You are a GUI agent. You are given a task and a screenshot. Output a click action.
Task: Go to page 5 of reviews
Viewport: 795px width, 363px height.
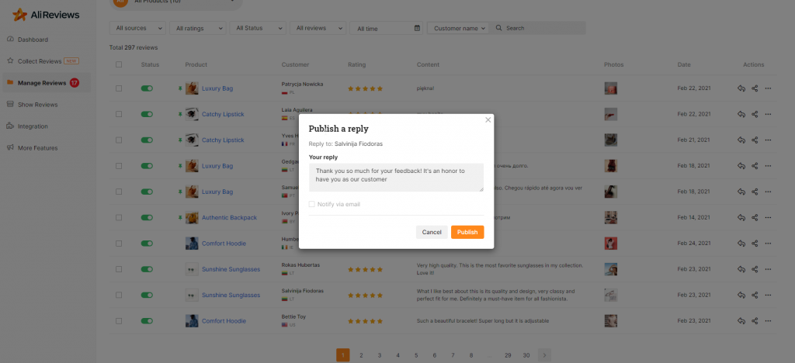[x=416, y=355]
